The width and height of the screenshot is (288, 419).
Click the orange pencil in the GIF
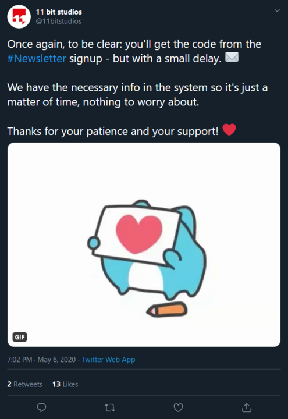click(x=167, y=310)
